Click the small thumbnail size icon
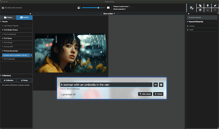This screenshot has height=129, width=219. tap(79, 7)
